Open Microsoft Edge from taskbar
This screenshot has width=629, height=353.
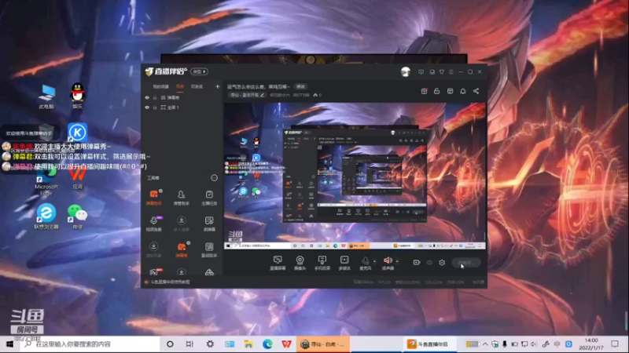(267, 344)
